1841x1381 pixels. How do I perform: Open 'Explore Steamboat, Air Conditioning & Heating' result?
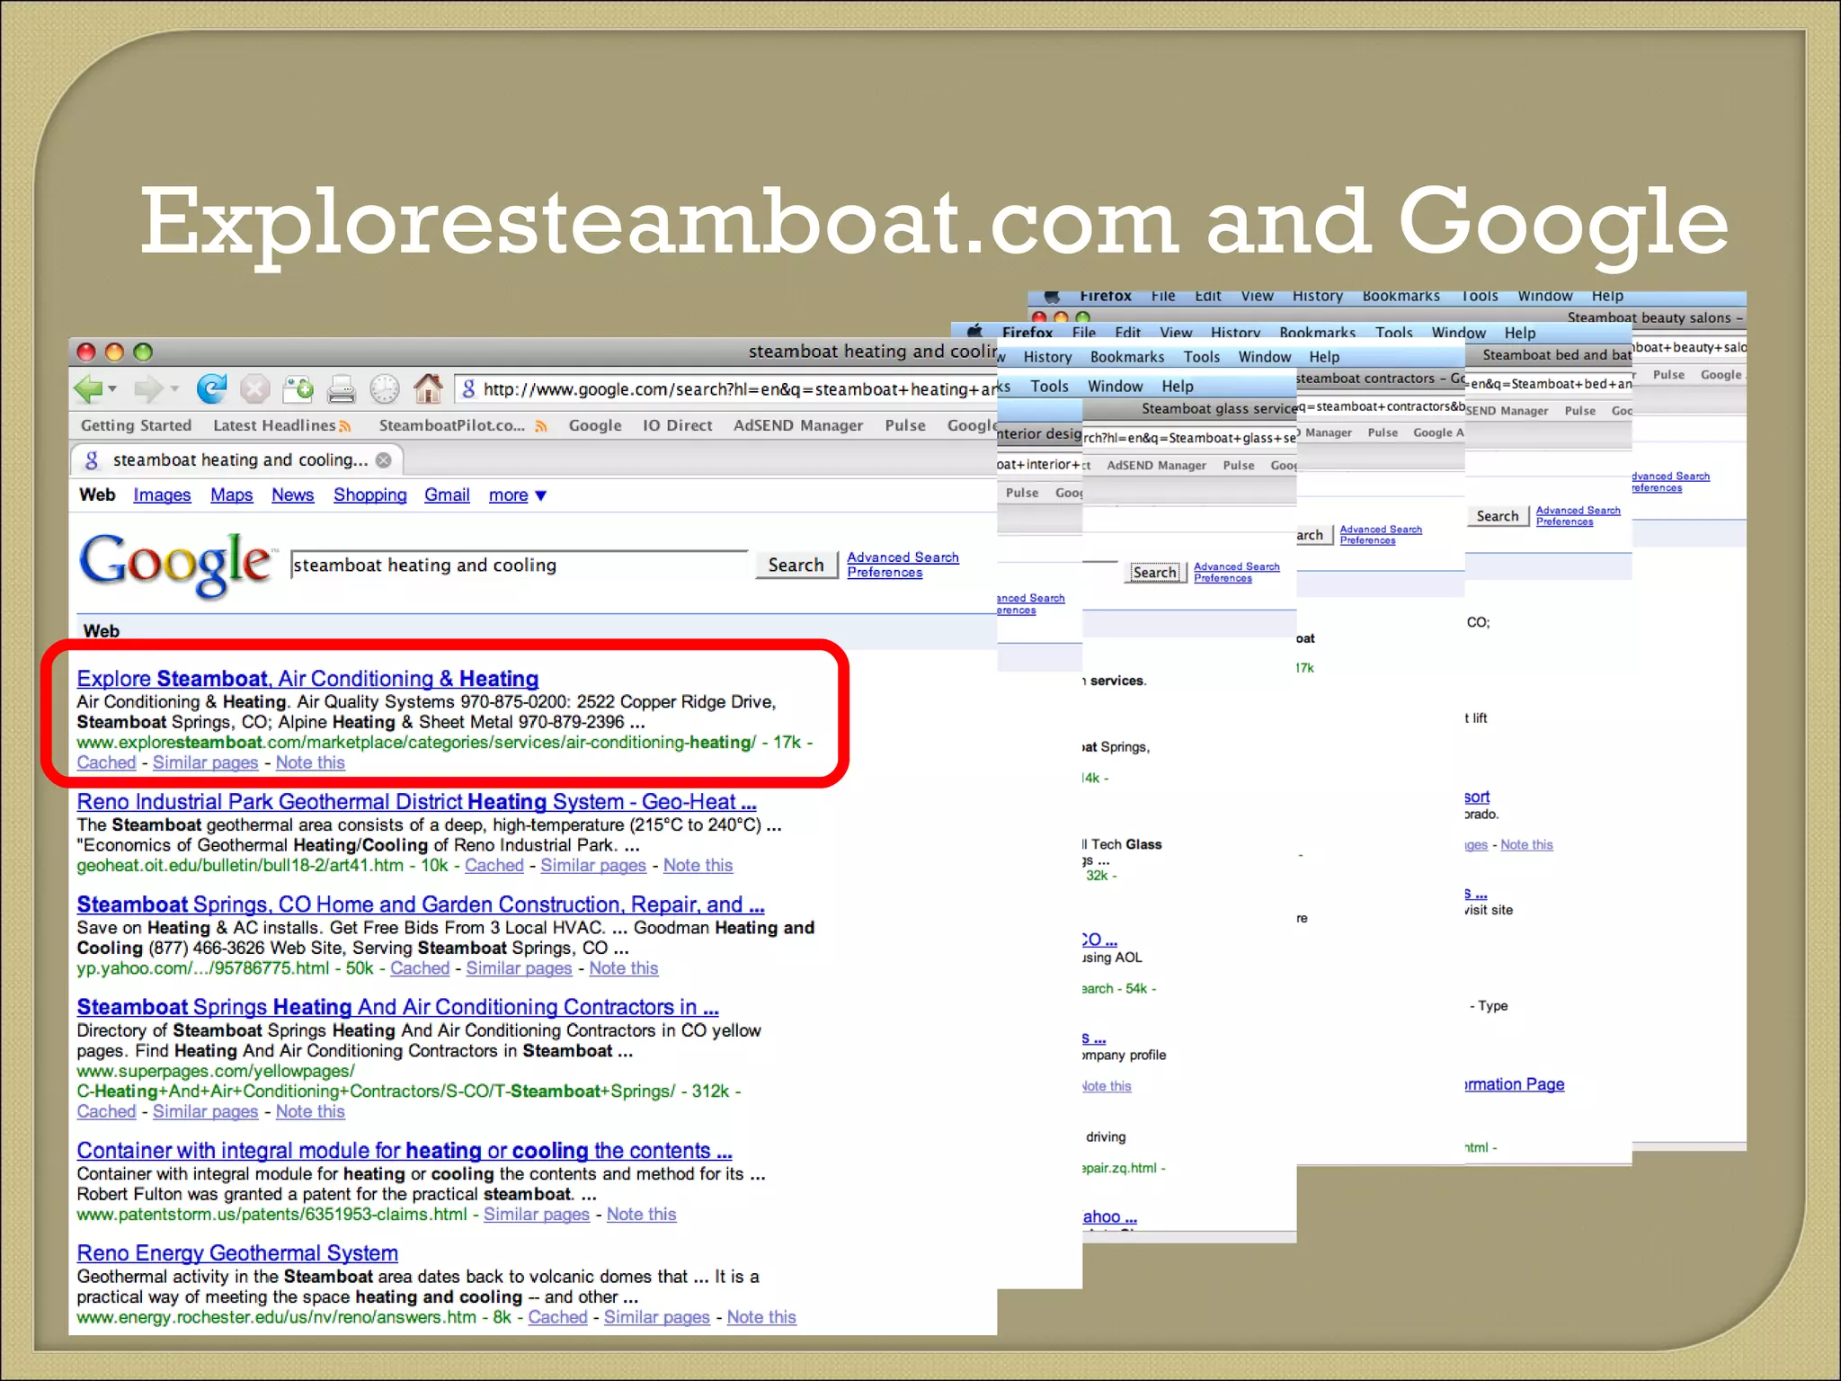point(307,679)
